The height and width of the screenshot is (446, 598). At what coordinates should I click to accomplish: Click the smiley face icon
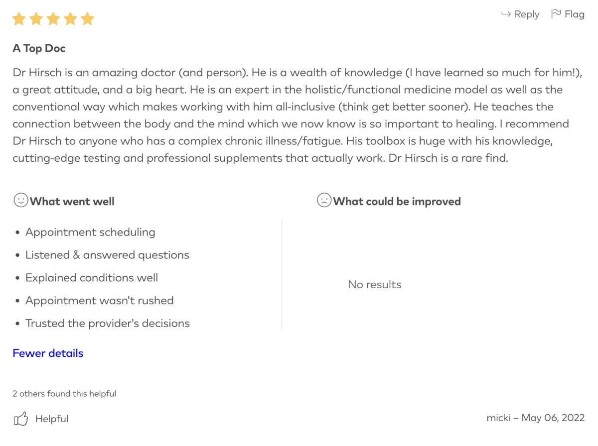[x=20, y=201]
